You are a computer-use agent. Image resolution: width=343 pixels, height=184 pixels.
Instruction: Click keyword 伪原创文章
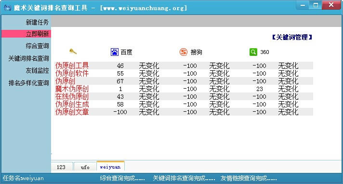72,112
